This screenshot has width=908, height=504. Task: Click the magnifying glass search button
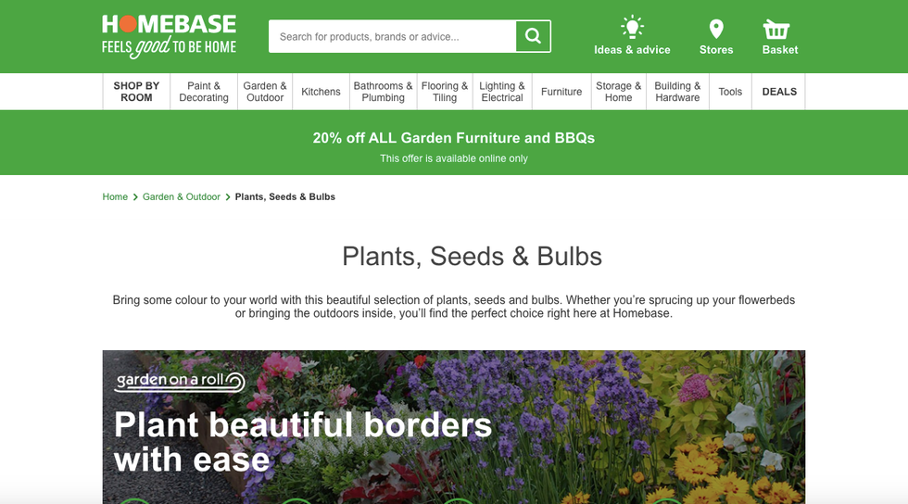[533, 36]
